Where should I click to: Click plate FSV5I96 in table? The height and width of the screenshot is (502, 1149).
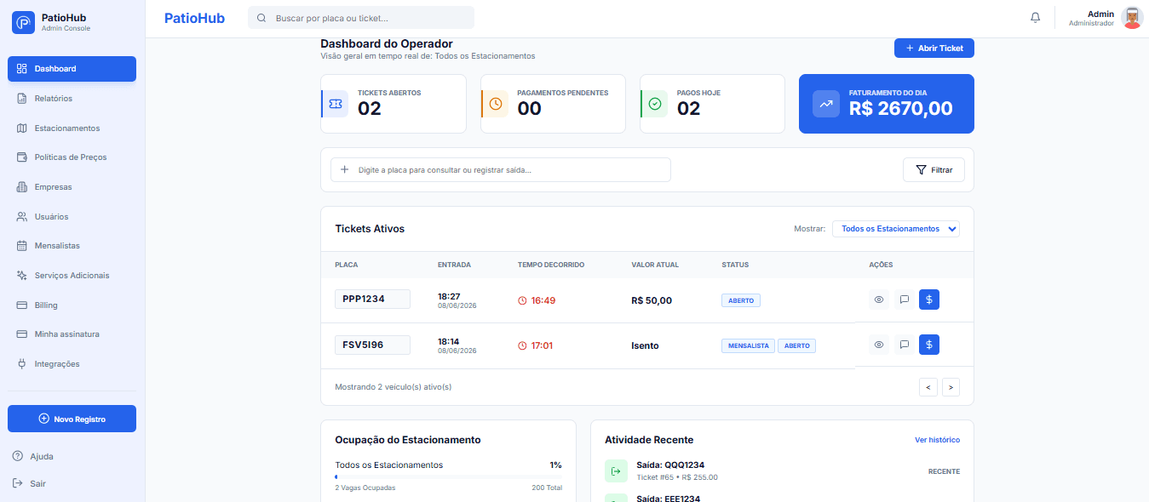(x=372, y=345)
